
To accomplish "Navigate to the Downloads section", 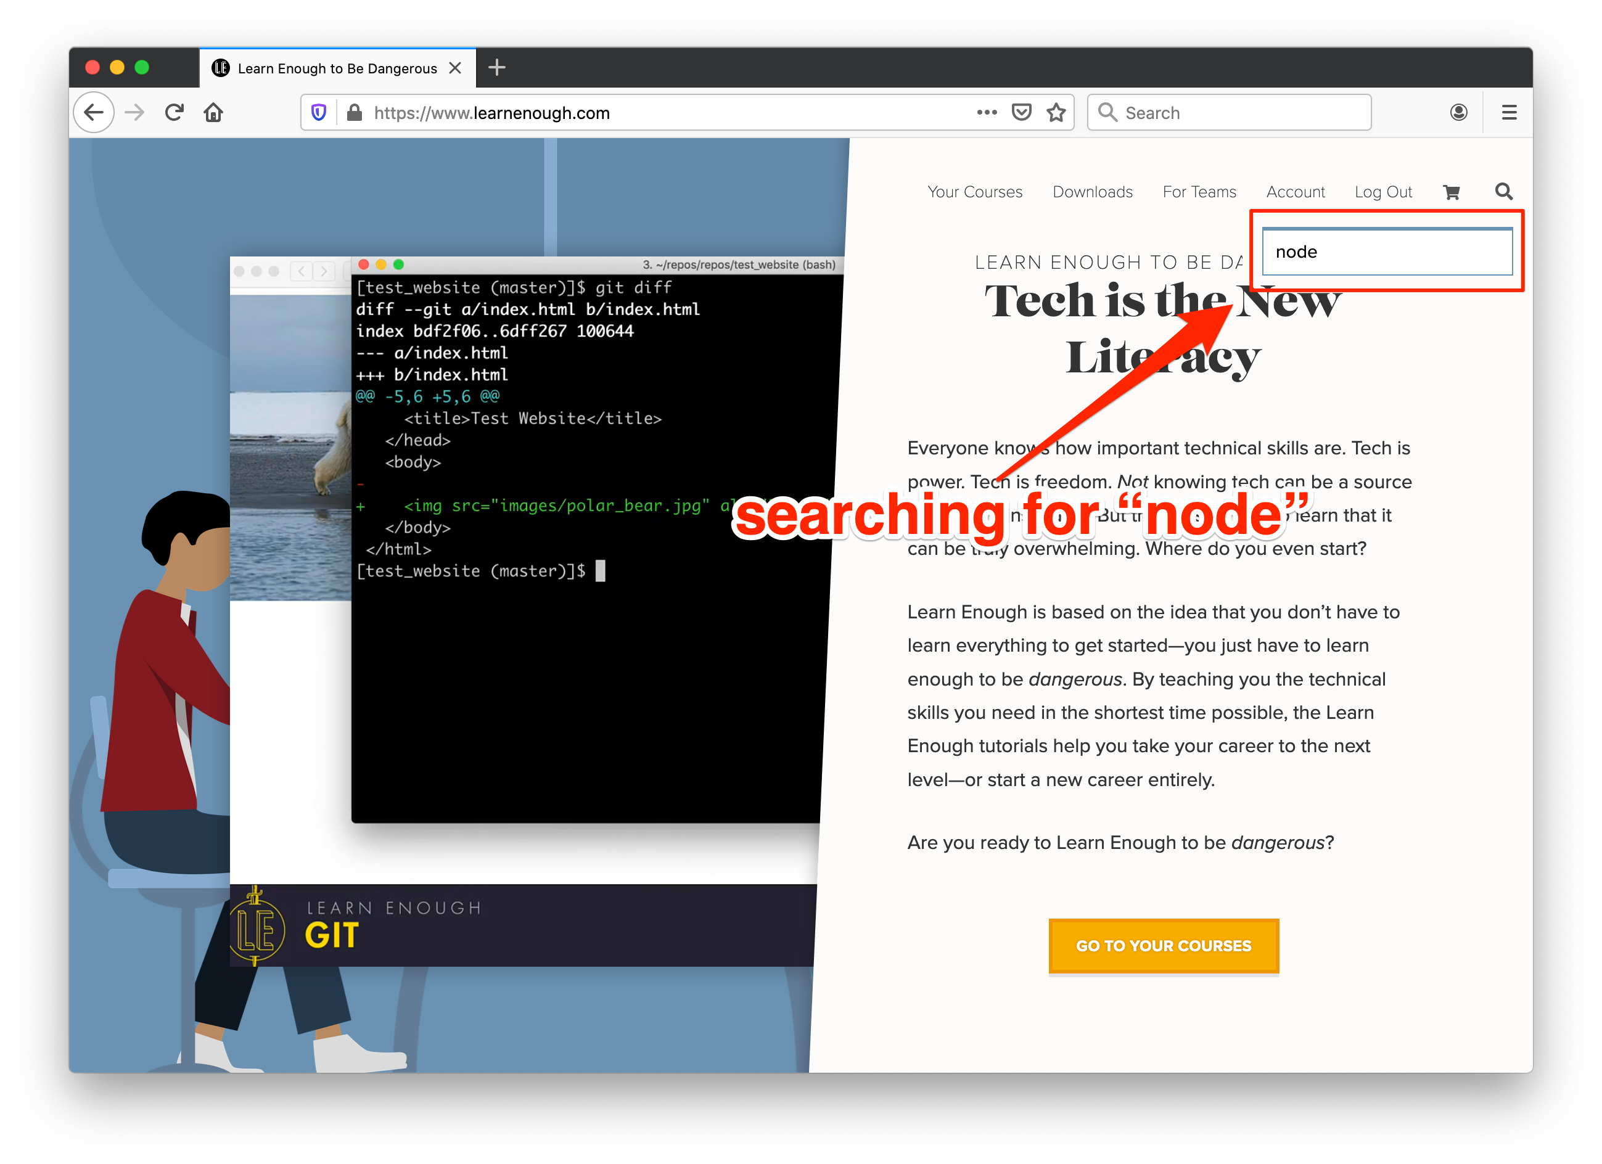I will [x=1092, y=191].
